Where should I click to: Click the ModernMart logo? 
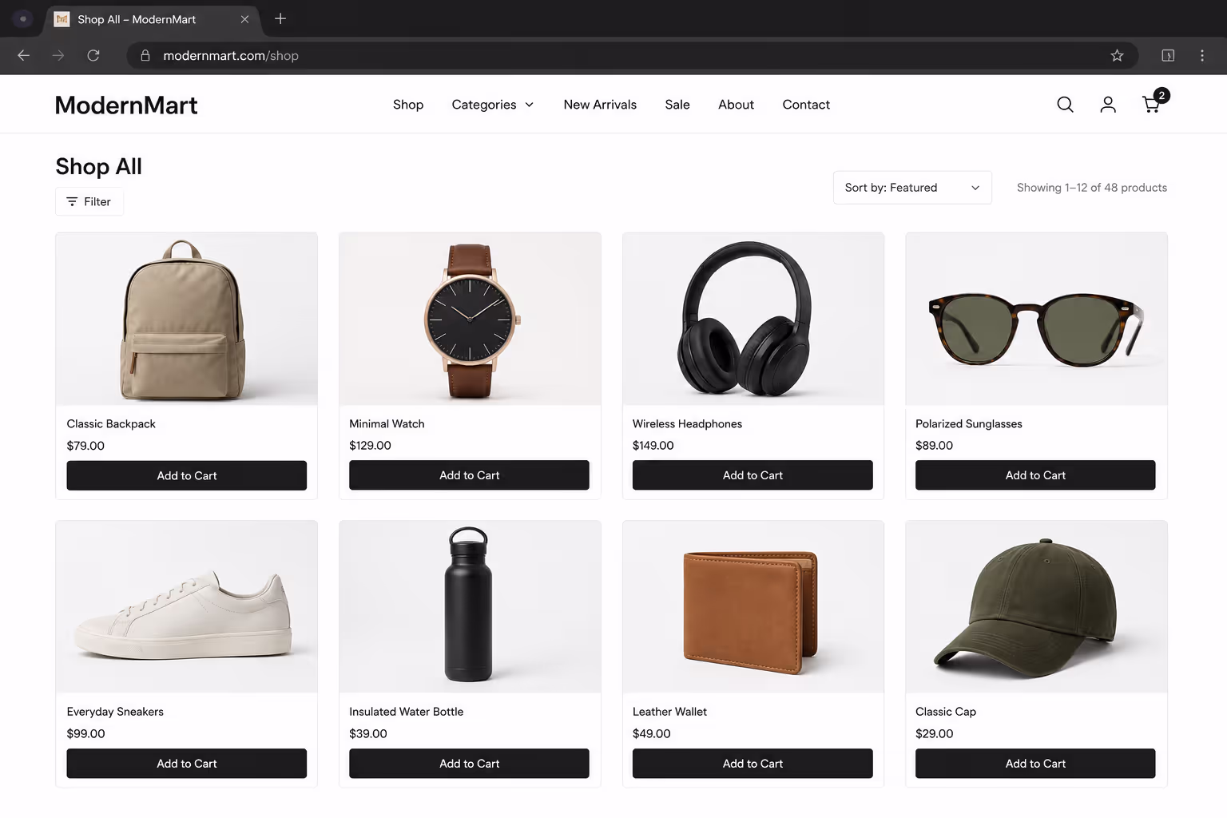pos(126,105)
